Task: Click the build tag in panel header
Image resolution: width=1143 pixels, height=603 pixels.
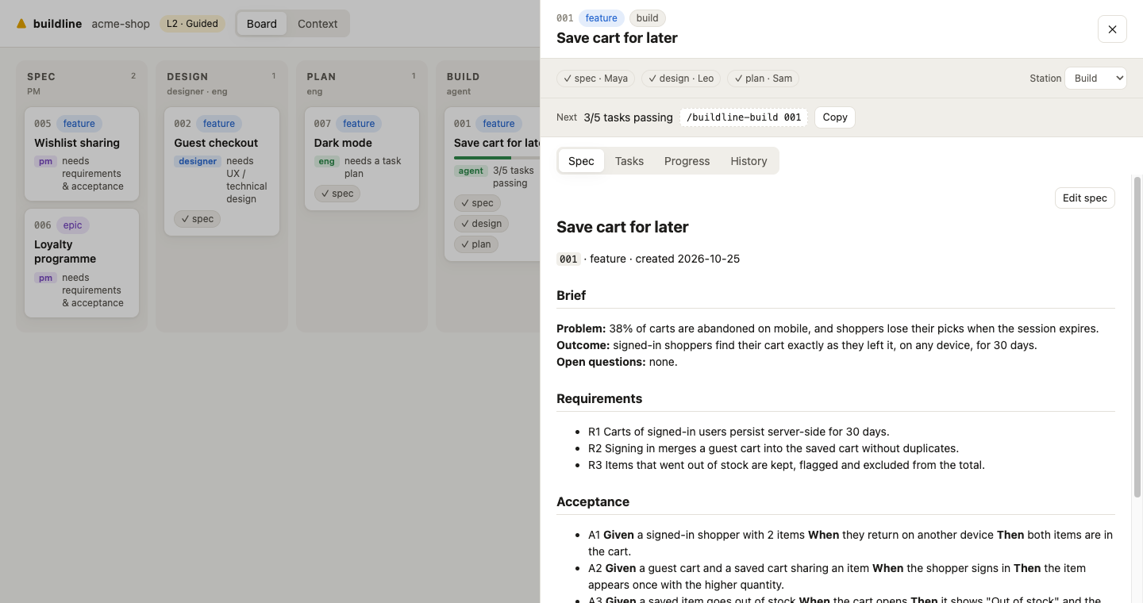Action: coord(647,18)
